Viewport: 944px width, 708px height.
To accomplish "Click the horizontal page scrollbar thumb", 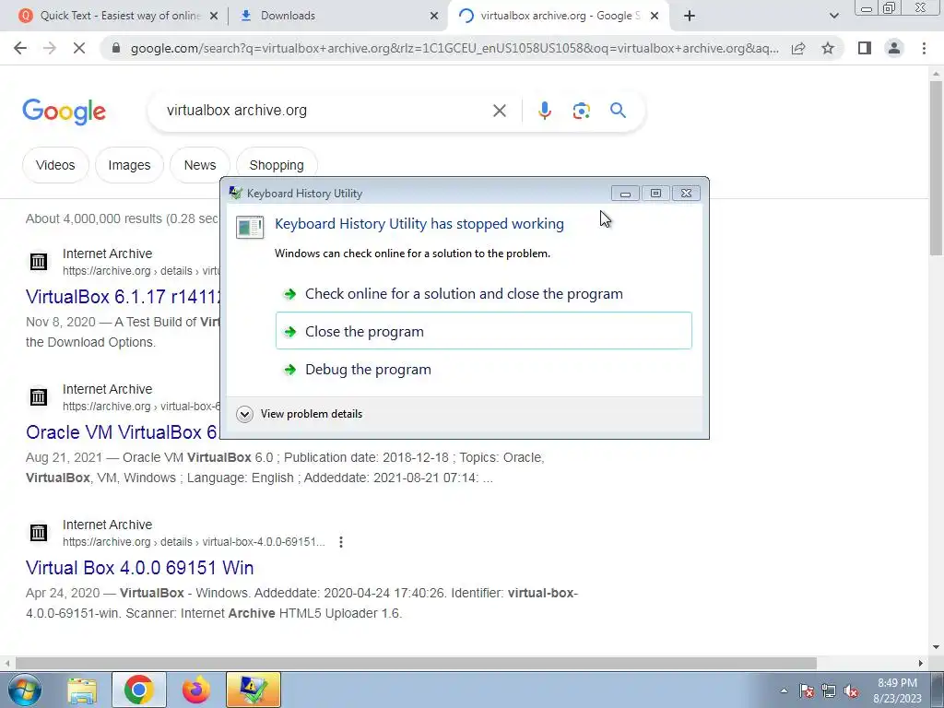I will click(x=416, y=663).
